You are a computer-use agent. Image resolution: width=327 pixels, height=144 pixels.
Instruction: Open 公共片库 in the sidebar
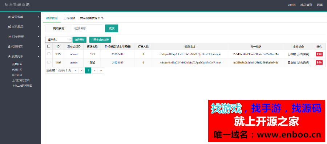[x=17, y=64]
